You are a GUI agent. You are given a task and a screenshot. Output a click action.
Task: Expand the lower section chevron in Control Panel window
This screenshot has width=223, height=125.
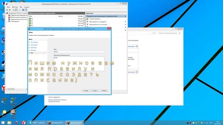click(x=137, y=72)
